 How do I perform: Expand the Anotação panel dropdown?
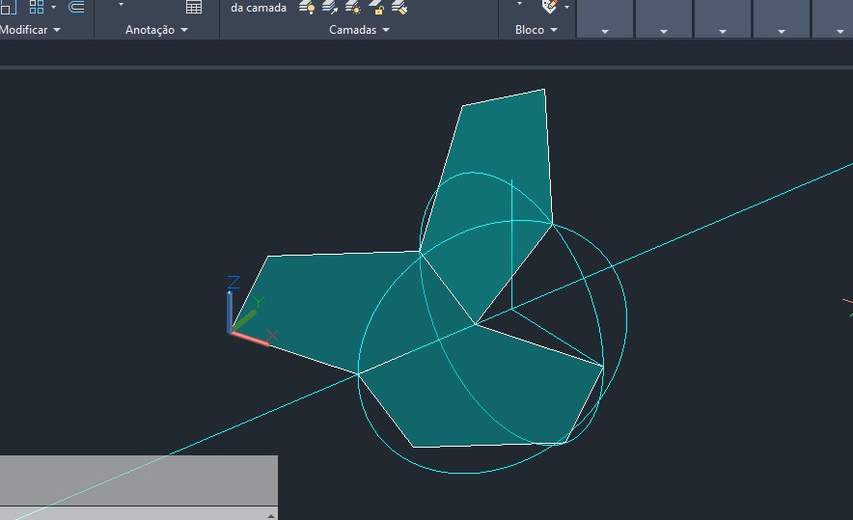click(x=183, y=30)
